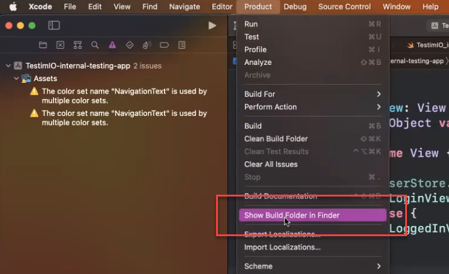This screenshot has height=274, width=449.
Task: Click the first NavigationText warning triangle icon
Action: [x=34, y=91]
